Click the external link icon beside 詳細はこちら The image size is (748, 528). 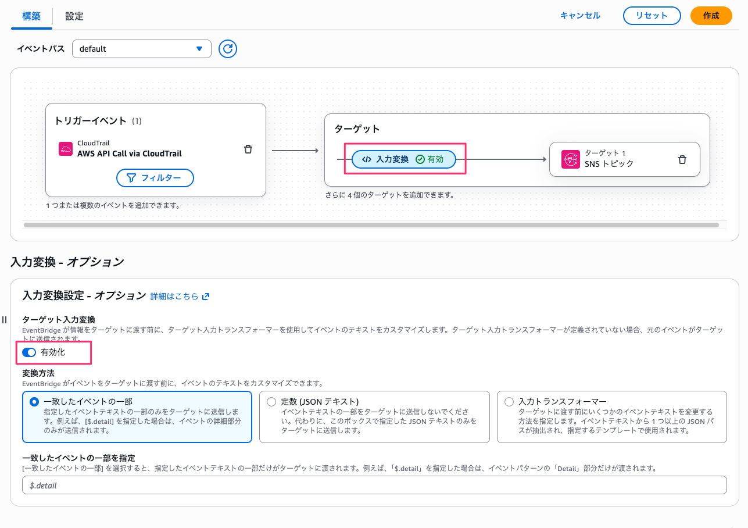(x=206, y=297)
